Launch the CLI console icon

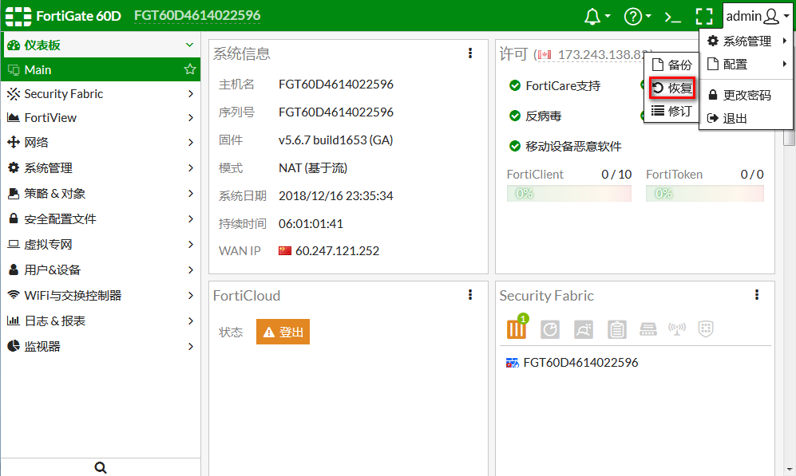[x=672, y=16]
